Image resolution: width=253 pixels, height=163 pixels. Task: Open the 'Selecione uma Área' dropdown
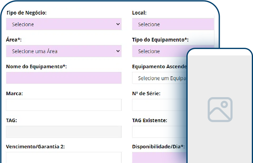pyautogui.click(x=64, y=51)
